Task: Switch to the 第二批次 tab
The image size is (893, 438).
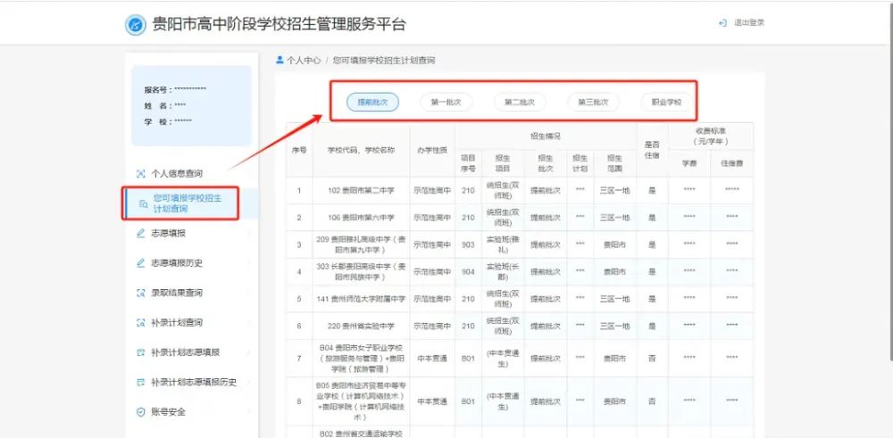Action: 519,103
